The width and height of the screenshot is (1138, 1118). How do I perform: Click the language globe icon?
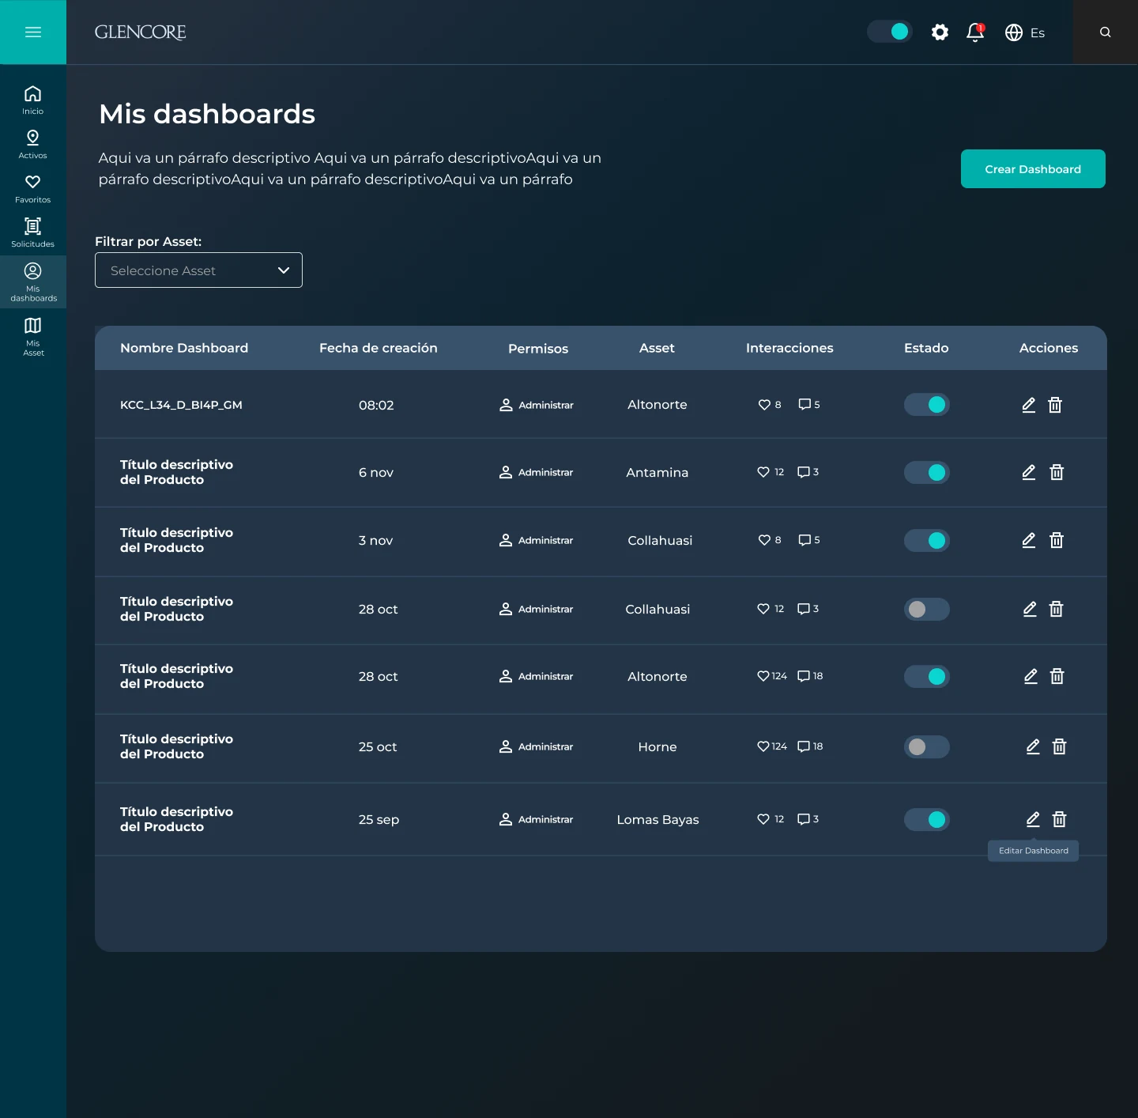tap(1014, 32)
